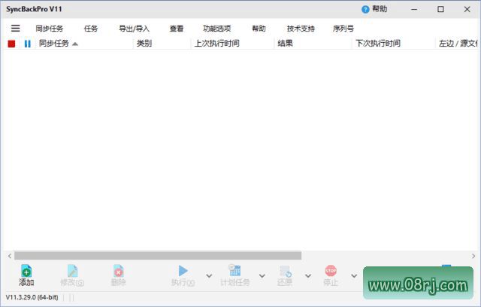Open the hamburger main menu
Viewport: 481px width, 307px height.
pos(15,29)
